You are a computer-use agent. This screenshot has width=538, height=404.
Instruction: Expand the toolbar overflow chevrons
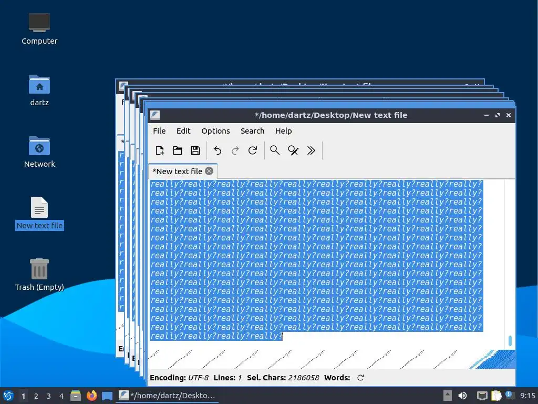pyautogui.click(x=311, y=150)
